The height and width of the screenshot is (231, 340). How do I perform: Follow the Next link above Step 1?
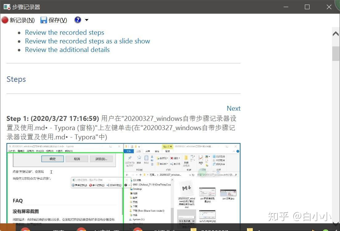click(x=233, y=108)
